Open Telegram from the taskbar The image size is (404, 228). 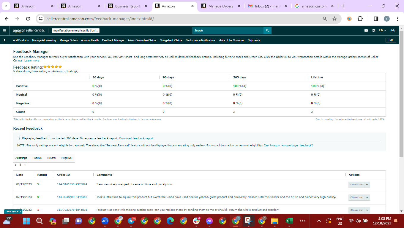coord(131,221)
